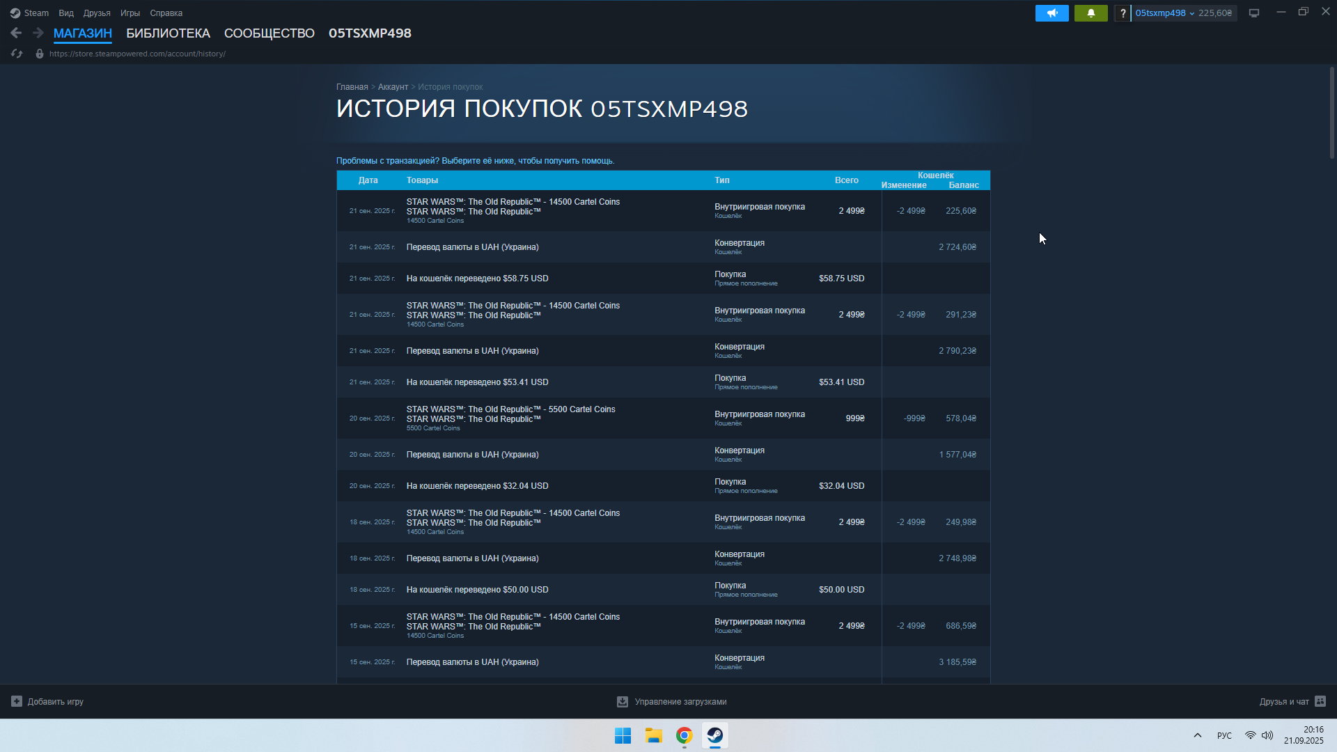
Task: Select the purchase row with 291,23₴ balance
Action: point(663,315)
